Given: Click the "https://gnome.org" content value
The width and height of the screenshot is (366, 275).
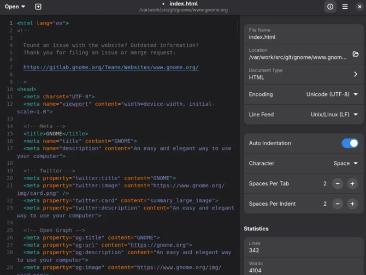Looking at the screenshot, I should [158, 245].
